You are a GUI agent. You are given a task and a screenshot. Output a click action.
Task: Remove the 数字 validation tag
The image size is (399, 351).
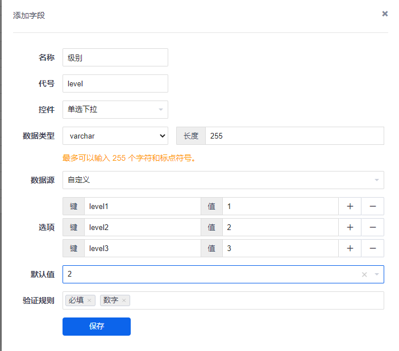click(124, 300)
